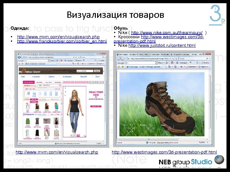Click Zoom arrow control on shoe viewer

point(169,128)
